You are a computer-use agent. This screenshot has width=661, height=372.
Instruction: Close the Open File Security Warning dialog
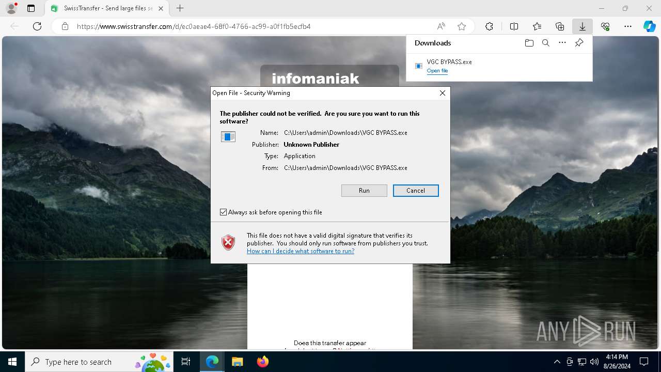pyautogui.click(x=442, y=93)
